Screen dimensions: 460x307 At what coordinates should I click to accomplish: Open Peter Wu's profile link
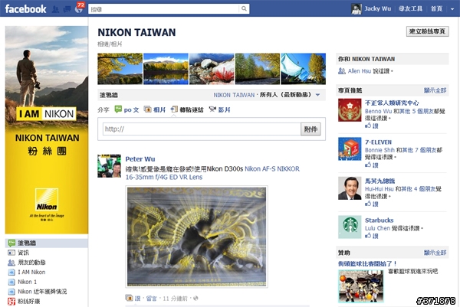pos(140,159)
